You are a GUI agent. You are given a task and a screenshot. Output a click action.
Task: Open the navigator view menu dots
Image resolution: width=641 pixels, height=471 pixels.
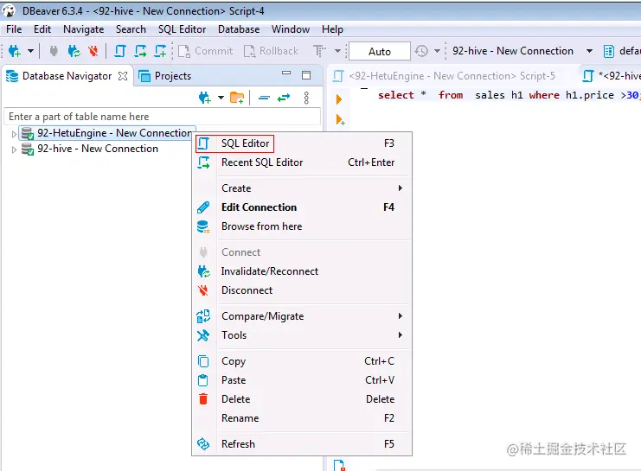(x=306, y=98)
